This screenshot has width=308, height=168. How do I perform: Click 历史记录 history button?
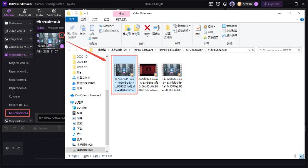click(211, 37)
